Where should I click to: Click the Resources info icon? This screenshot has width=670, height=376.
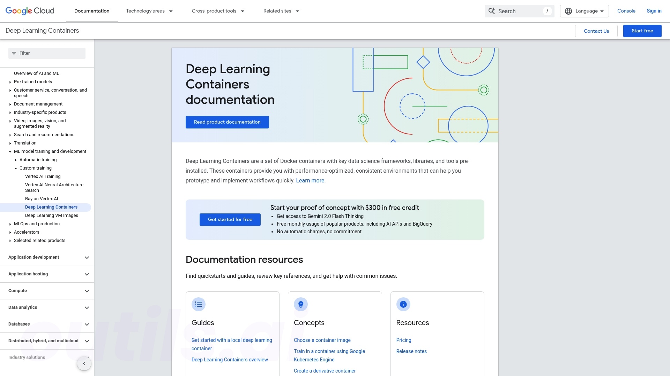[403, 305]
